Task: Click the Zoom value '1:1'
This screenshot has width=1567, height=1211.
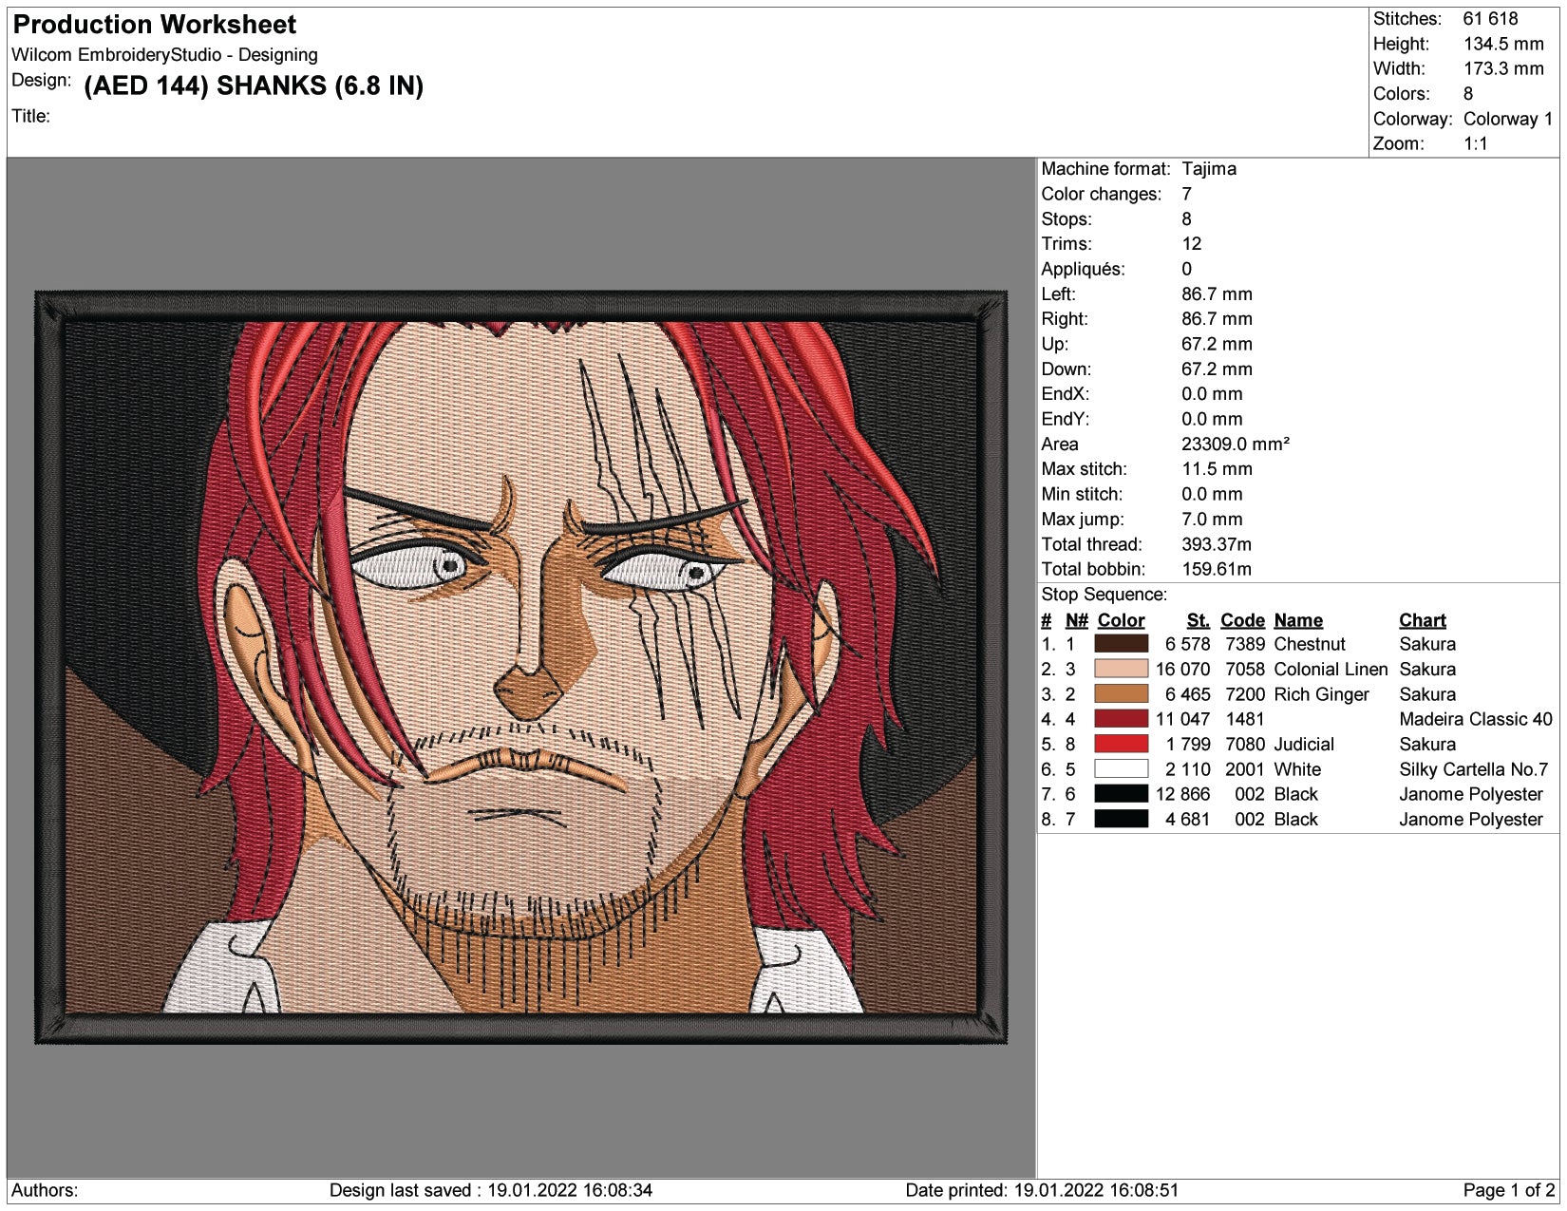Action: click(x=1475, y=143)
